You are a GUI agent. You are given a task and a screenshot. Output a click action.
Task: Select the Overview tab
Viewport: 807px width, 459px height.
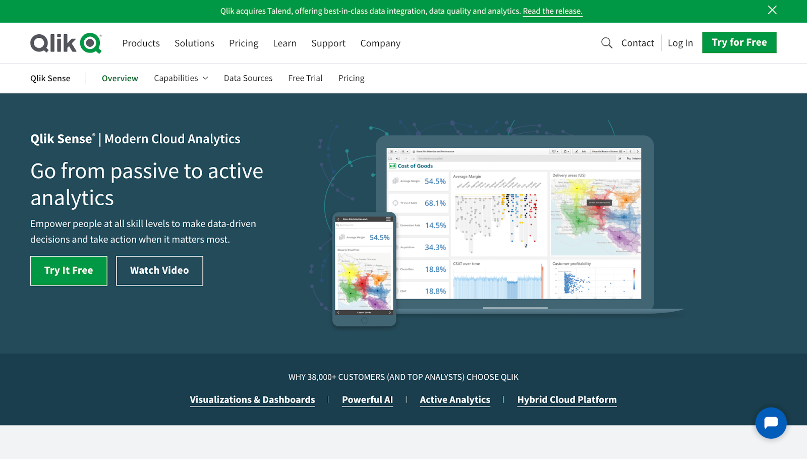[x=120, y=78]
